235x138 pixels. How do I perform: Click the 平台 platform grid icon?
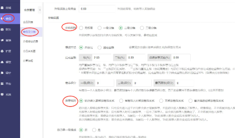coord(2,84)
